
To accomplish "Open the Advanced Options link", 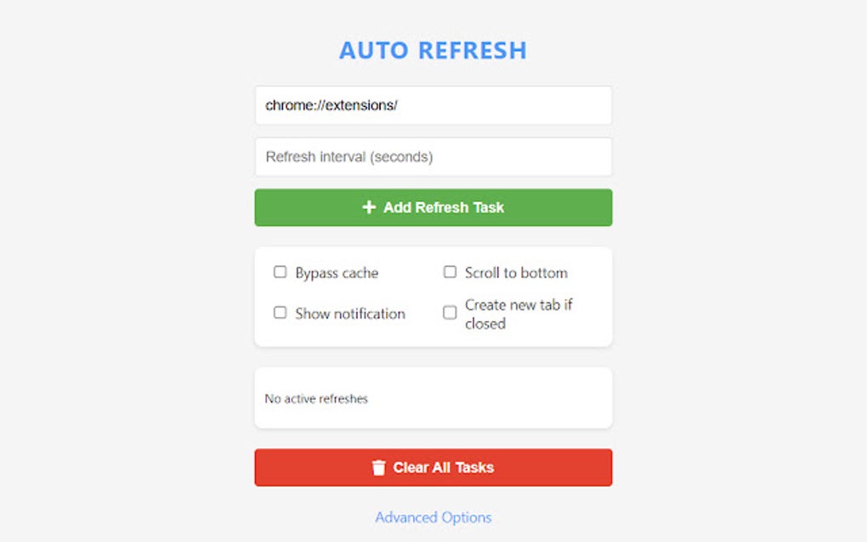I will pos(433,517).
